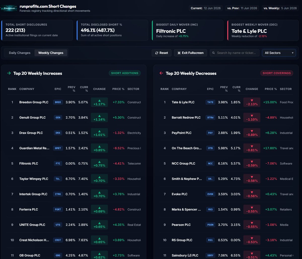The height and width of the screenshot is (259, 302).
Task: Select NCC Group PLC company name
Action: (x=183, y=163)
